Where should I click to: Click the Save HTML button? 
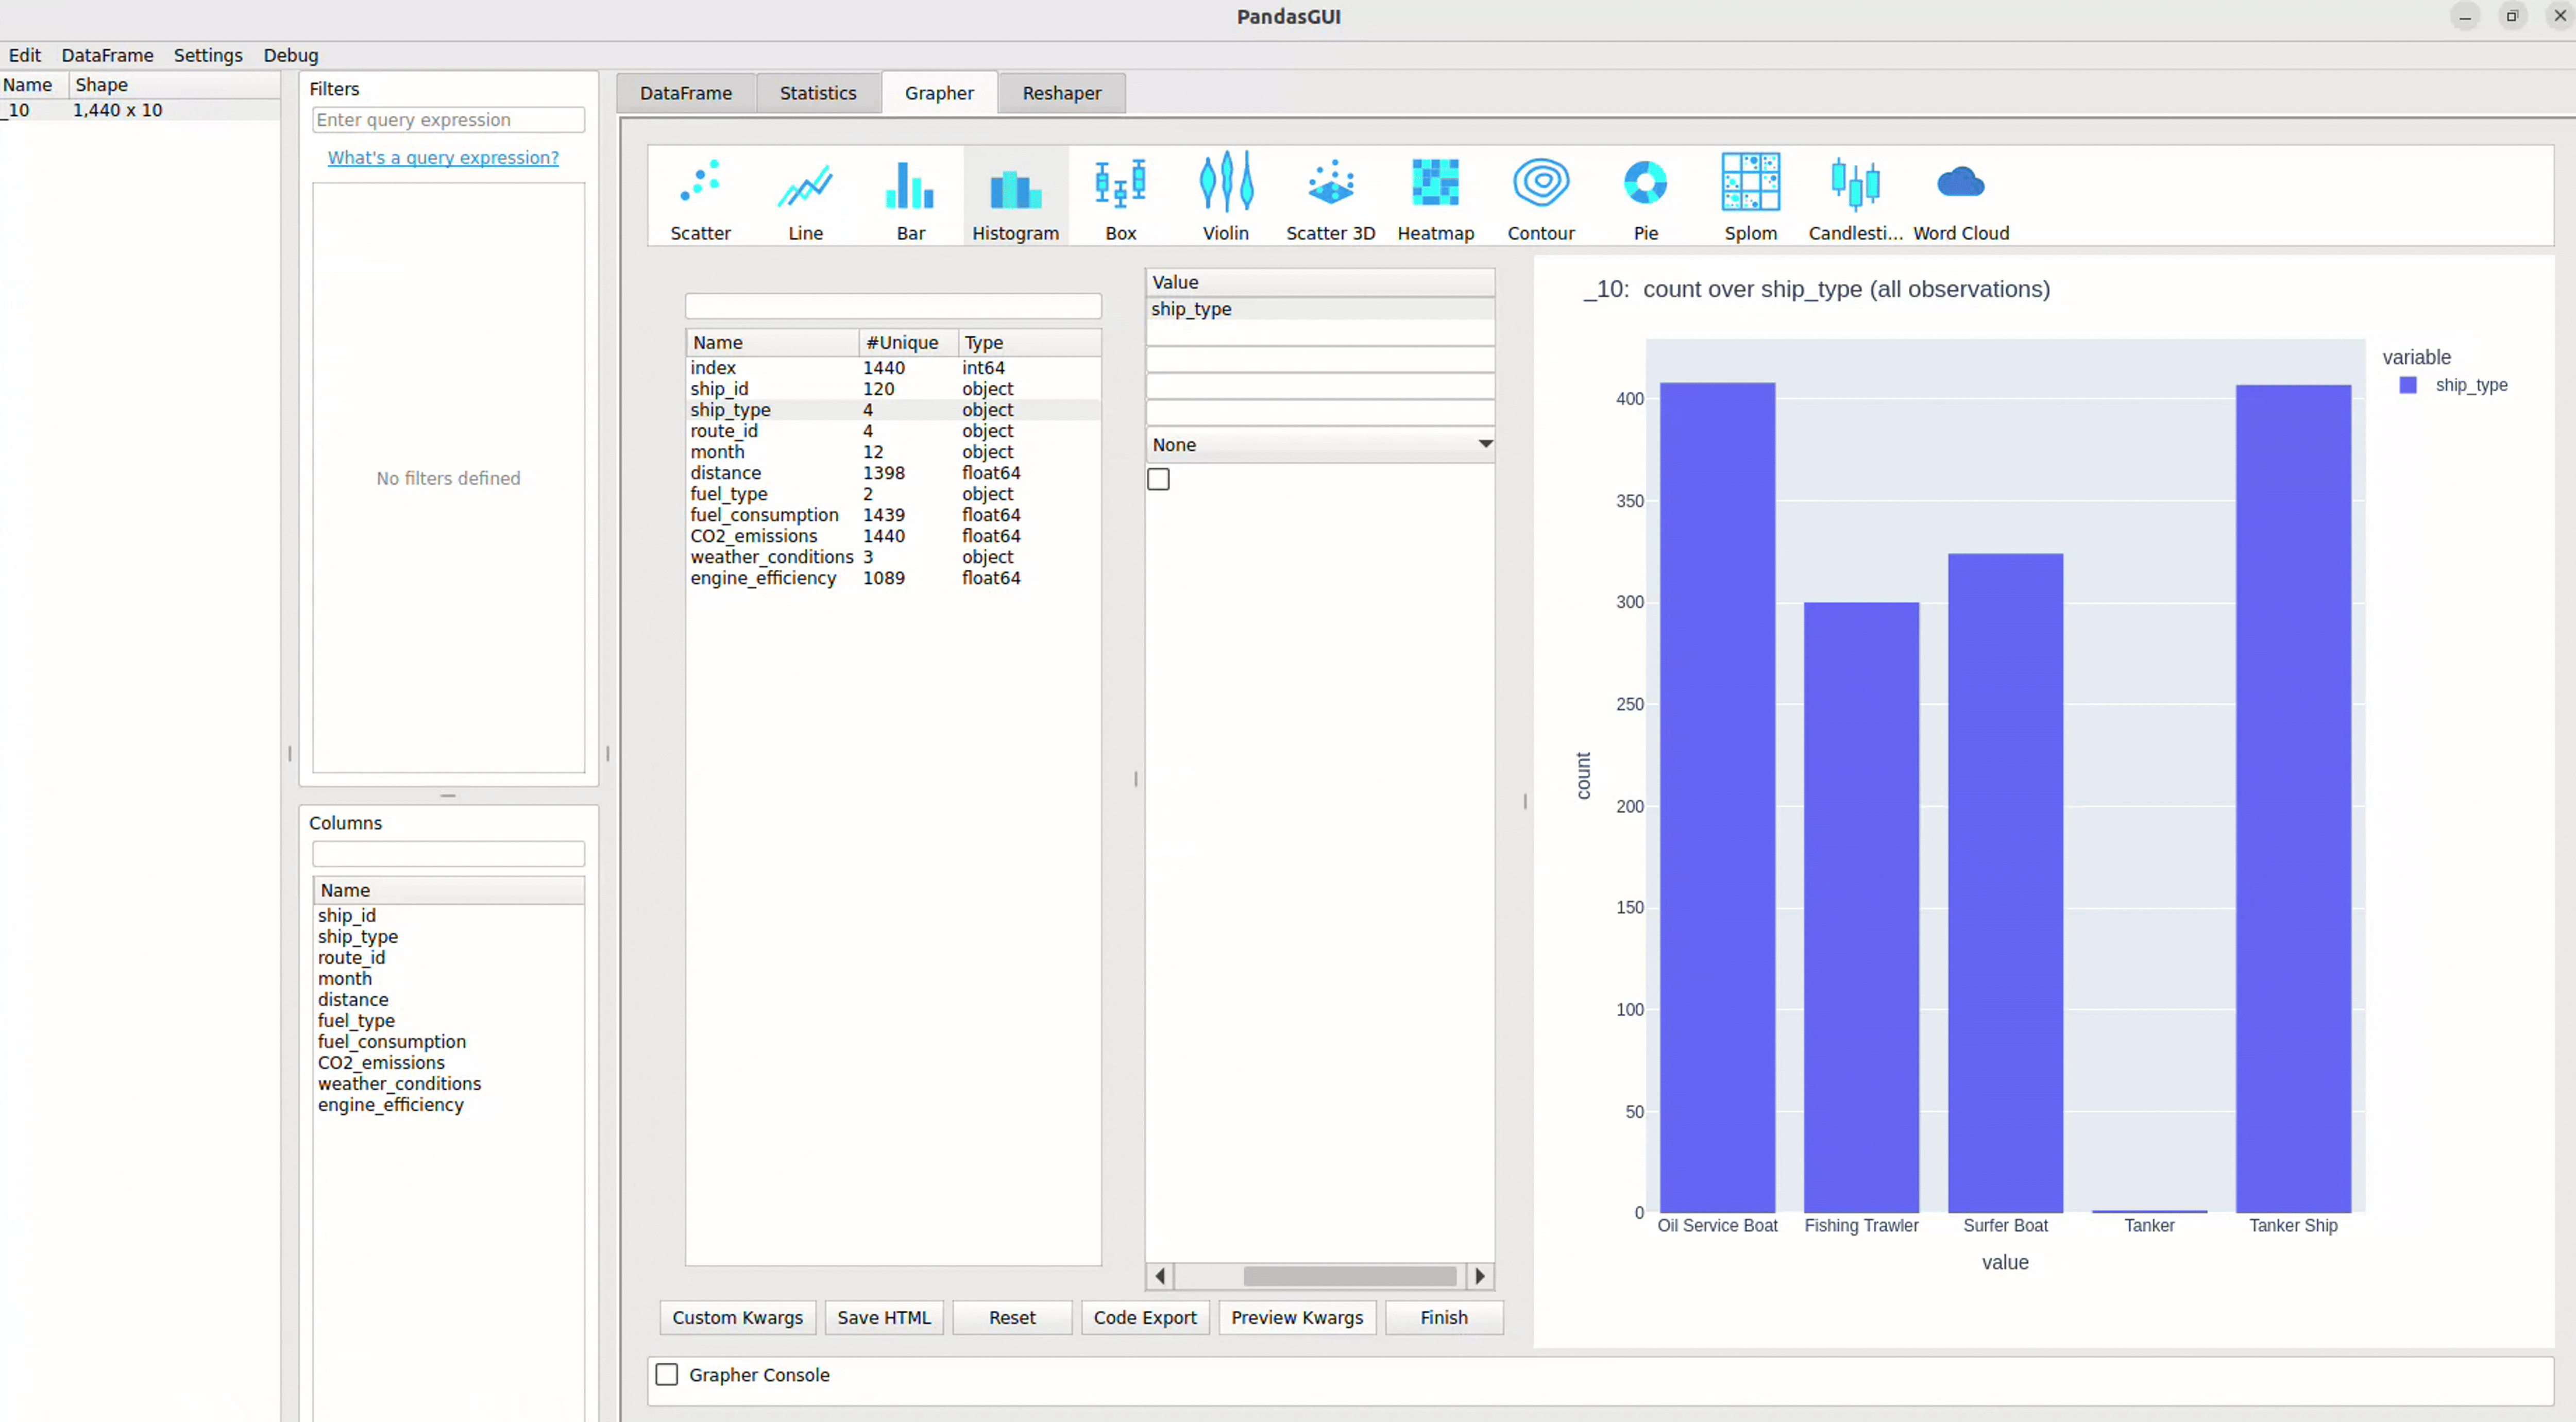pos(884,1317)
